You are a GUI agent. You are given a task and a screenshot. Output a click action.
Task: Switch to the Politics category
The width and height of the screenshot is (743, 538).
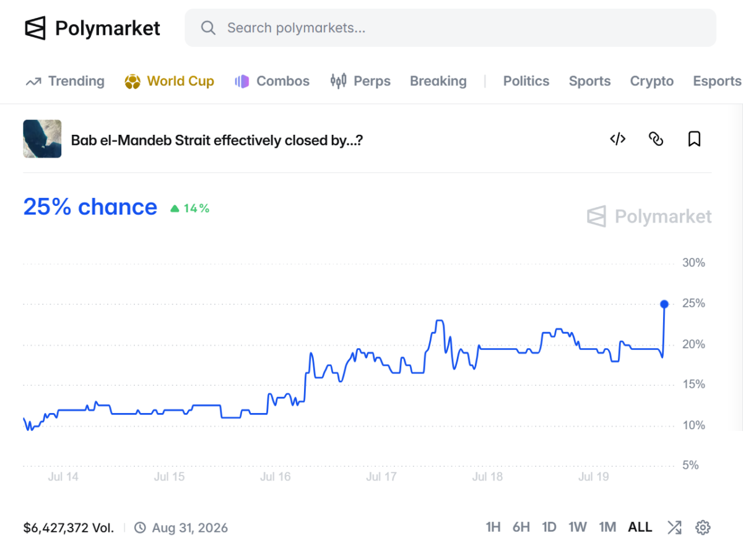[x=526, y=81]
